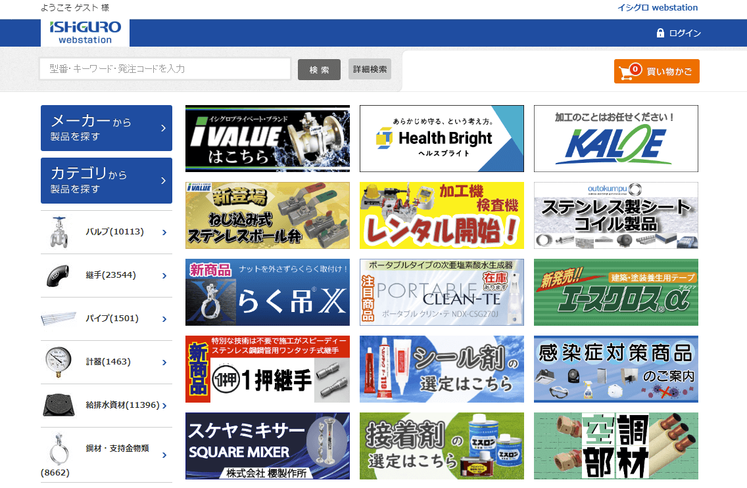Viewport: 747px width, 488px height.
Task: Open the PORTABLE CLEAN-TE banner
Action: point(442,292)
